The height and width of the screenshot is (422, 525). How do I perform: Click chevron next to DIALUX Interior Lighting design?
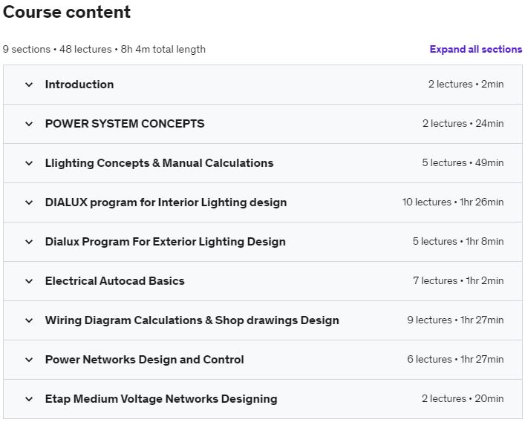pos(29,202)
